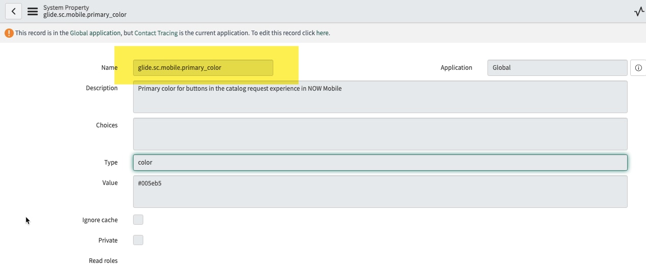Viewport: 646px width, 266px height.
Task: Click the Ignore cache label
Action: pyautogui.click(x=100, y=220)
